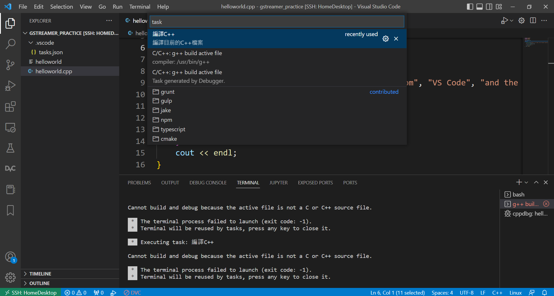Switch to the OUTPUT tab

coord(170,183)
